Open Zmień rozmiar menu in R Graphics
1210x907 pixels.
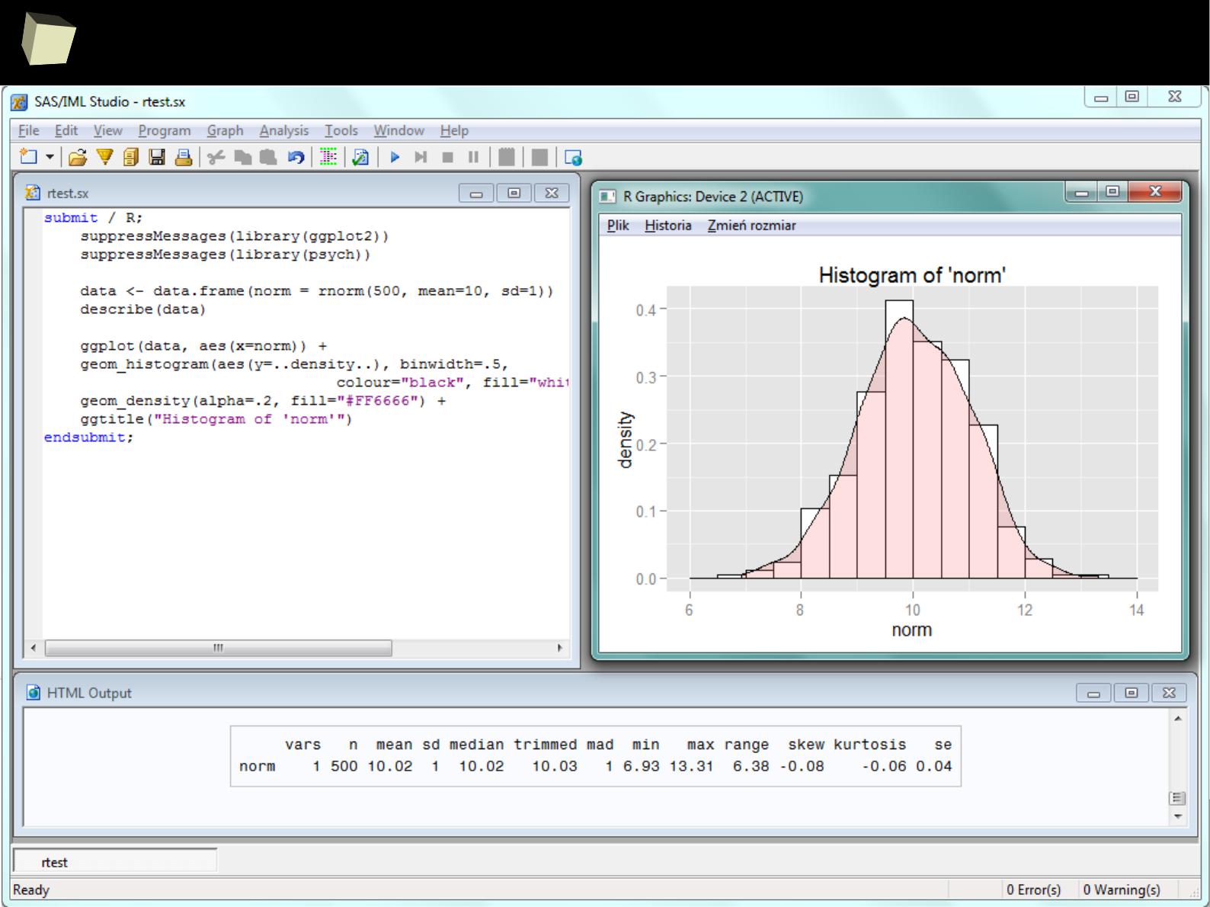point(751,225)
